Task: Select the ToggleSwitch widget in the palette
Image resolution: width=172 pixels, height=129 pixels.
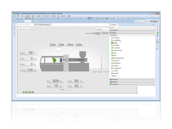Action: [x=116, y=68]
